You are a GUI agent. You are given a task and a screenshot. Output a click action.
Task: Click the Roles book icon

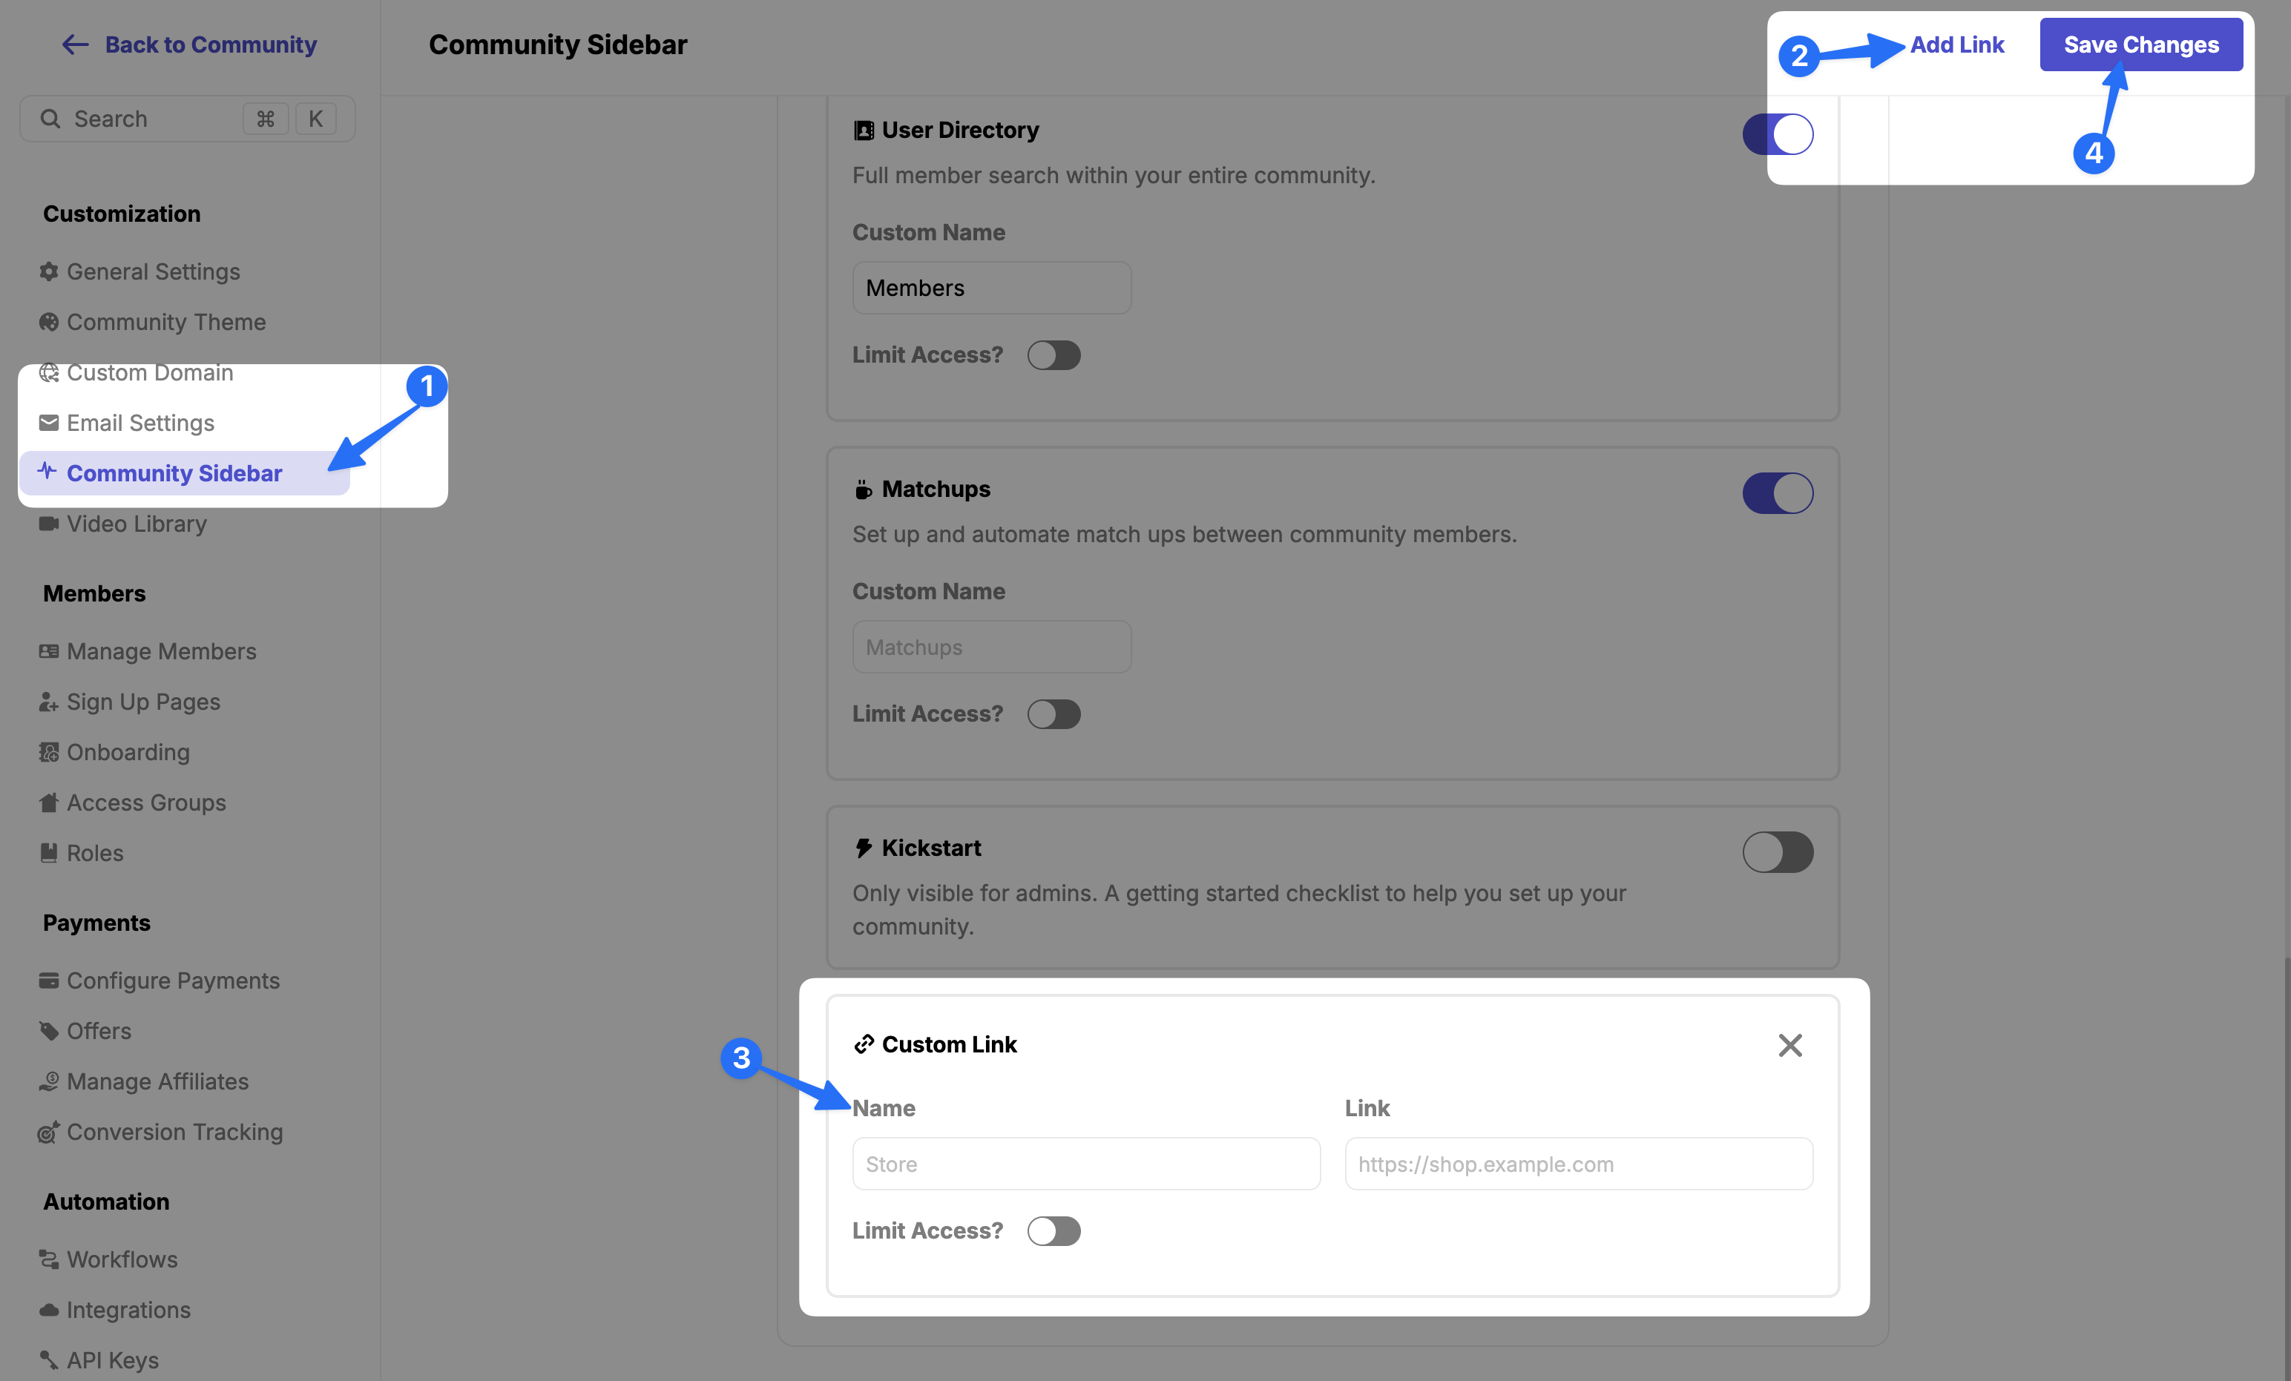(48, 852)
